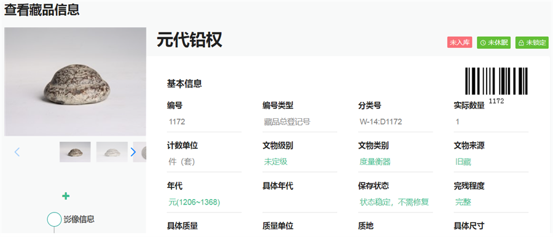This screenshot has width=553, height=237.
Task: Click the 影像信息 label
Action: (79, 219)
